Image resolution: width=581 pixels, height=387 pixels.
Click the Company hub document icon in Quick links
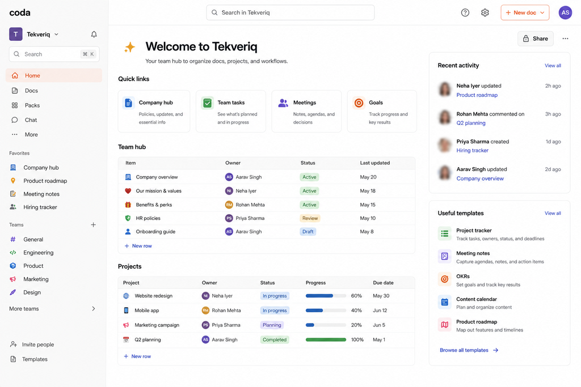(128, 103)
